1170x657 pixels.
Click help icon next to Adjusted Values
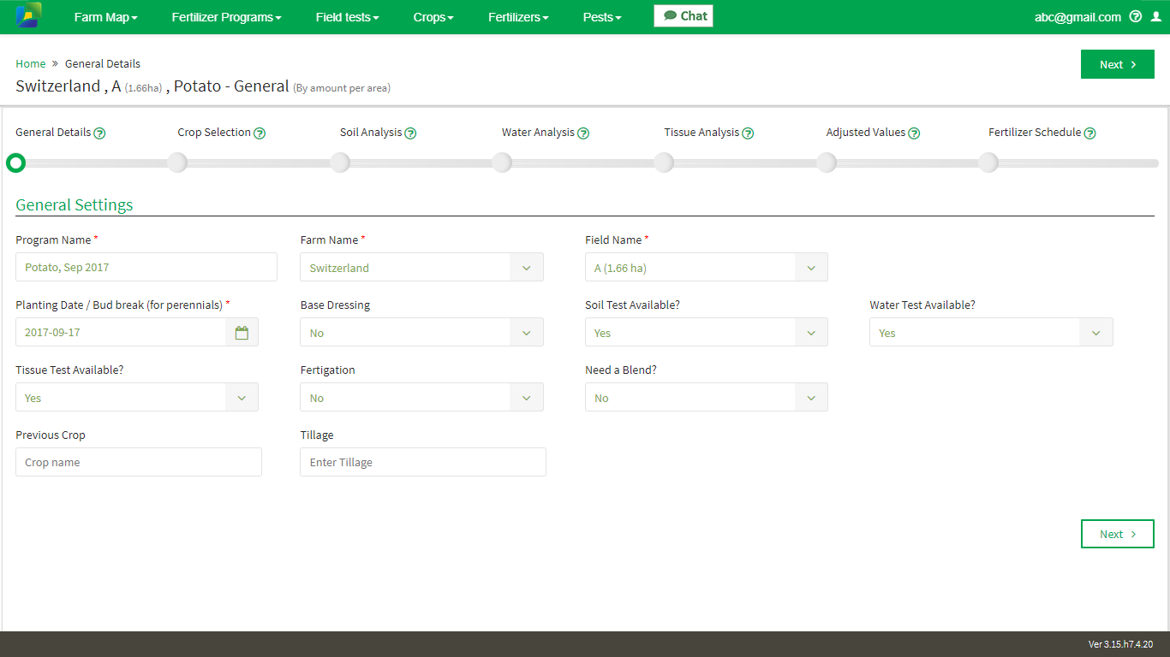[x=914, y=133]
